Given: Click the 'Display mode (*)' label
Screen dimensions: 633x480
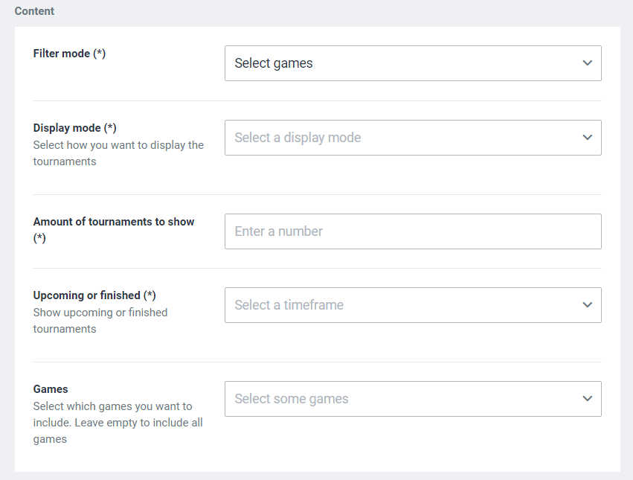Looking at the screenshot, I should point(68,128).
